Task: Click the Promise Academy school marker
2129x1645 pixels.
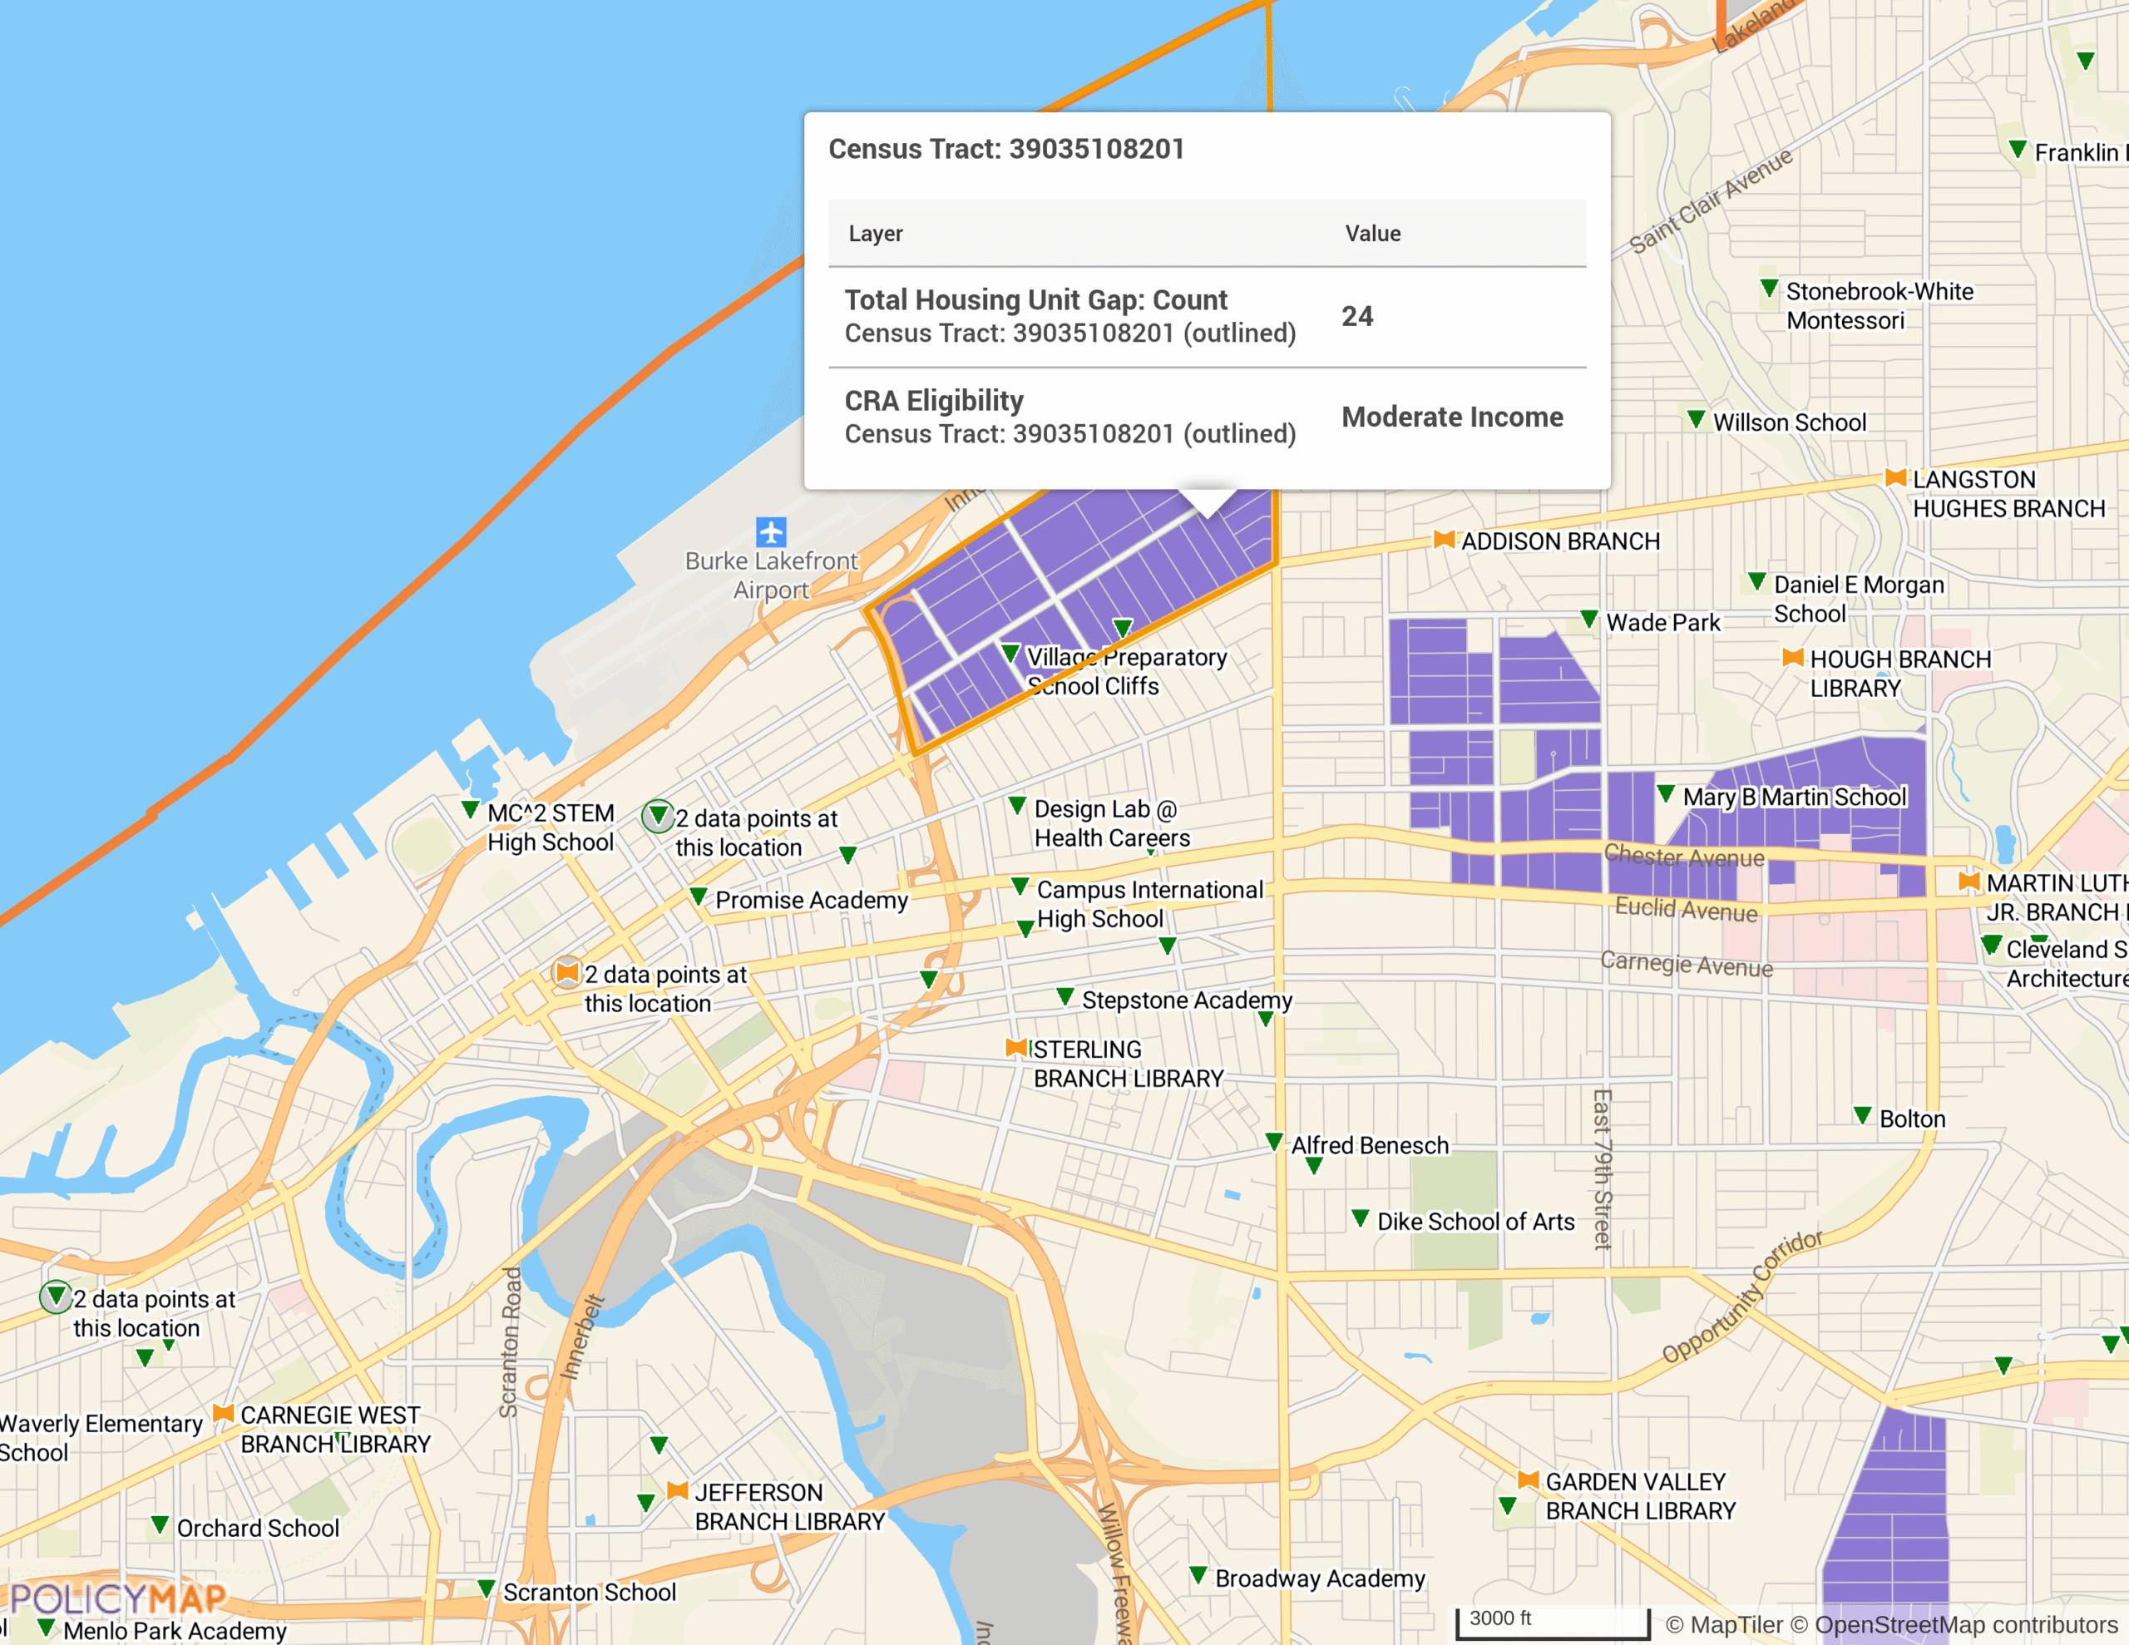Action: coord(698,895)
